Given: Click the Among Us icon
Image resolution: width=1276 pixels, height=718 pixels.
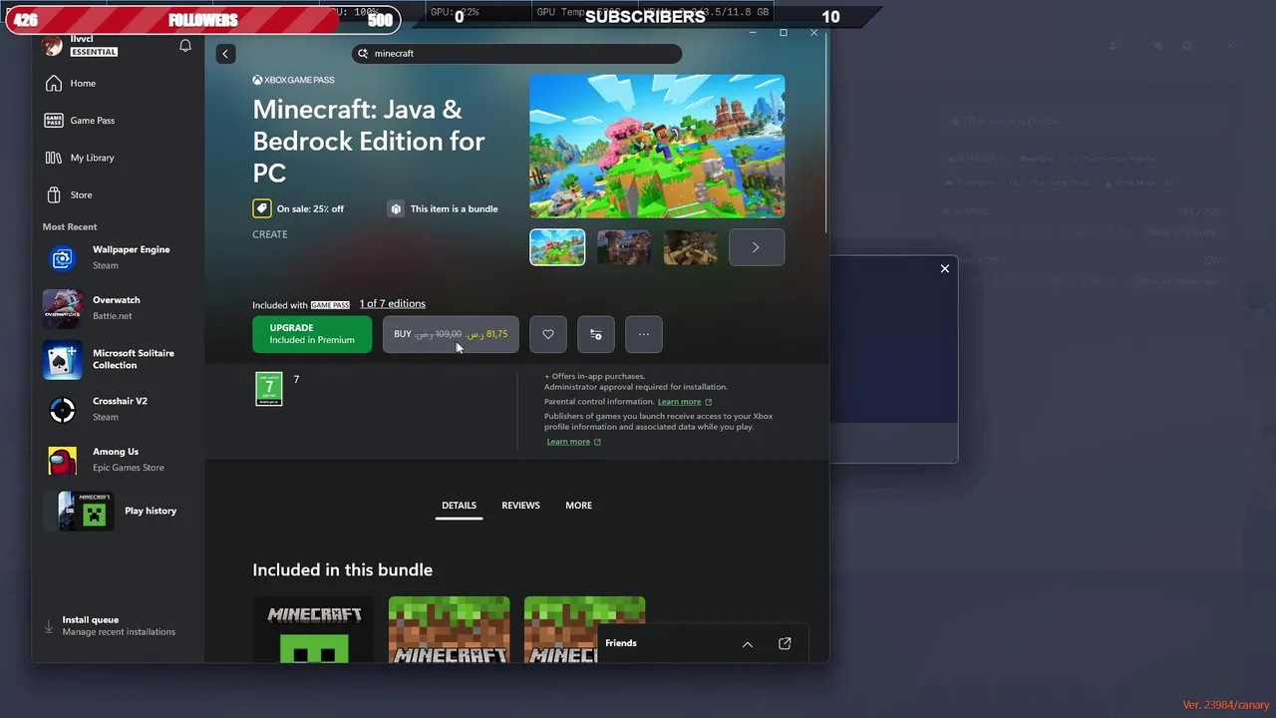Looking at the screenshot, I should pos(62,460).
